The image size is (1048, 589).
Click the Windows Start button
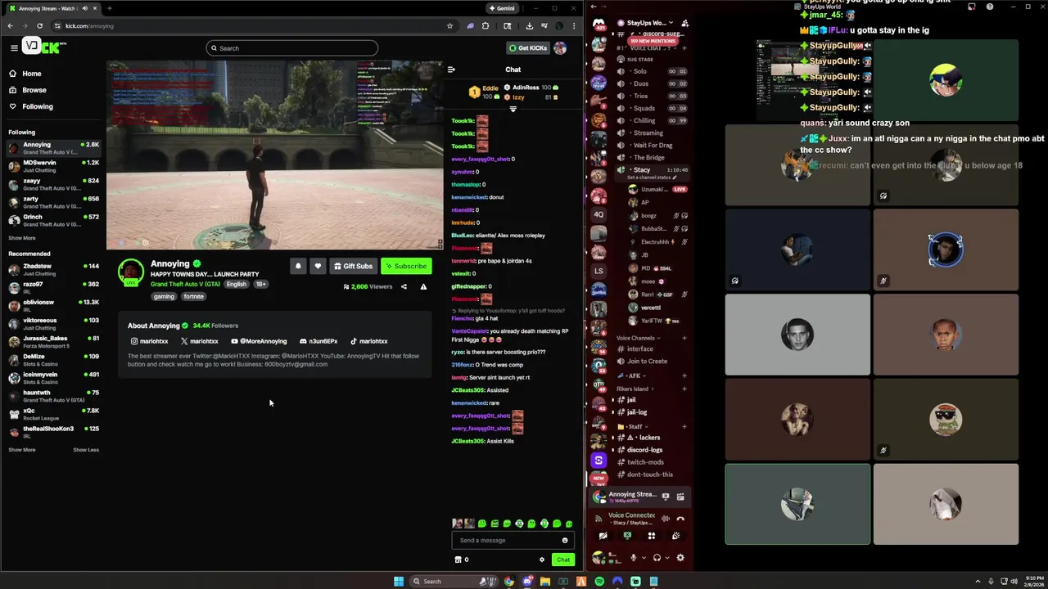coord(399,582)
